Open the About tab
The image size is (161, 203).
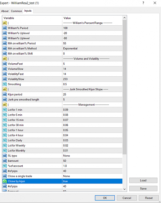pyautogui.click(x=5, y=11)
